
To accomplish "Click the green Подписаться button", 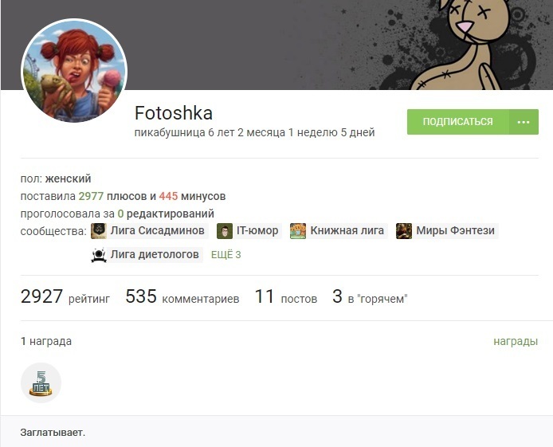I will [457, 122].
